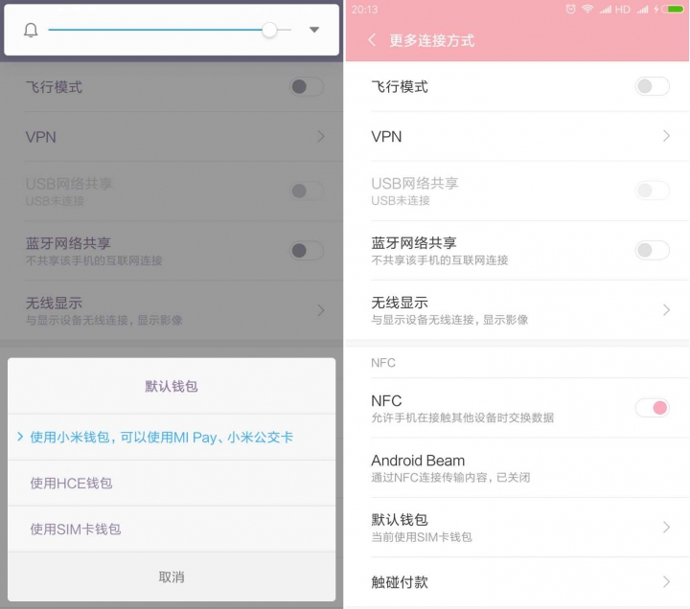Adjust the ringer volume slider handle

(x=269, y=30)
